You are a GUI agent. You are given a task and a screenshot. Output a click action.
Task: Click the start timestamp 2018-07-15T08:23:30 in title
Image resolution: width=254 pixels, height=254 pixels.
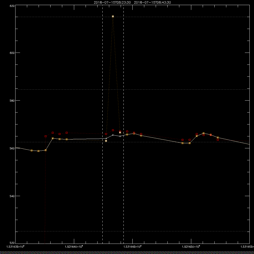[112, 3]
